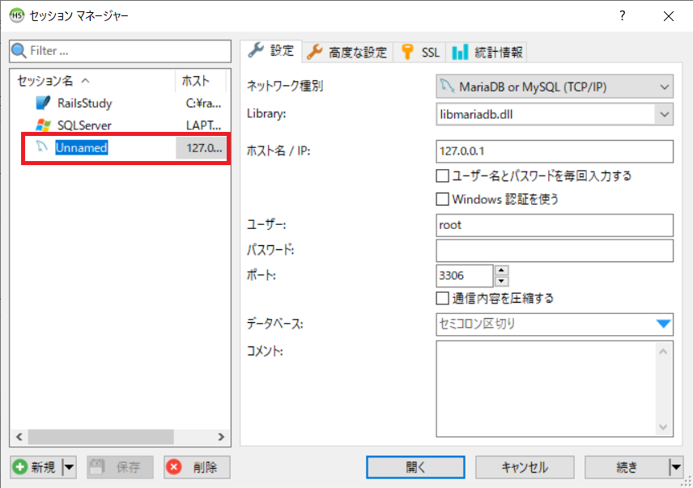The image size is (693, 488).
Task: Enable 通信内容を圧縮する checkbox
Action: pyautogui.click(x=442, y=298)
